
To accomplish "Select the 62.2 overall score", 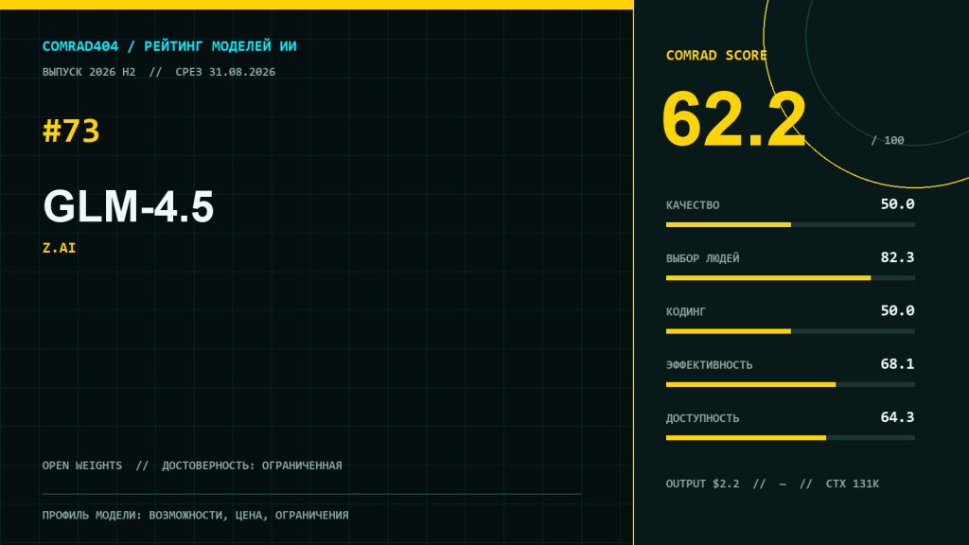I will pos(734,118).
